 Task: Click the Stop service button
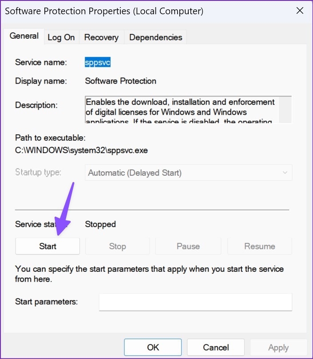point(117,246)
